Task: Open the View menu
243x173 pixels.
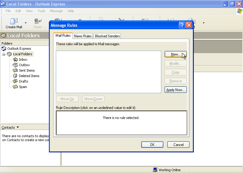Action: point(29,11)
